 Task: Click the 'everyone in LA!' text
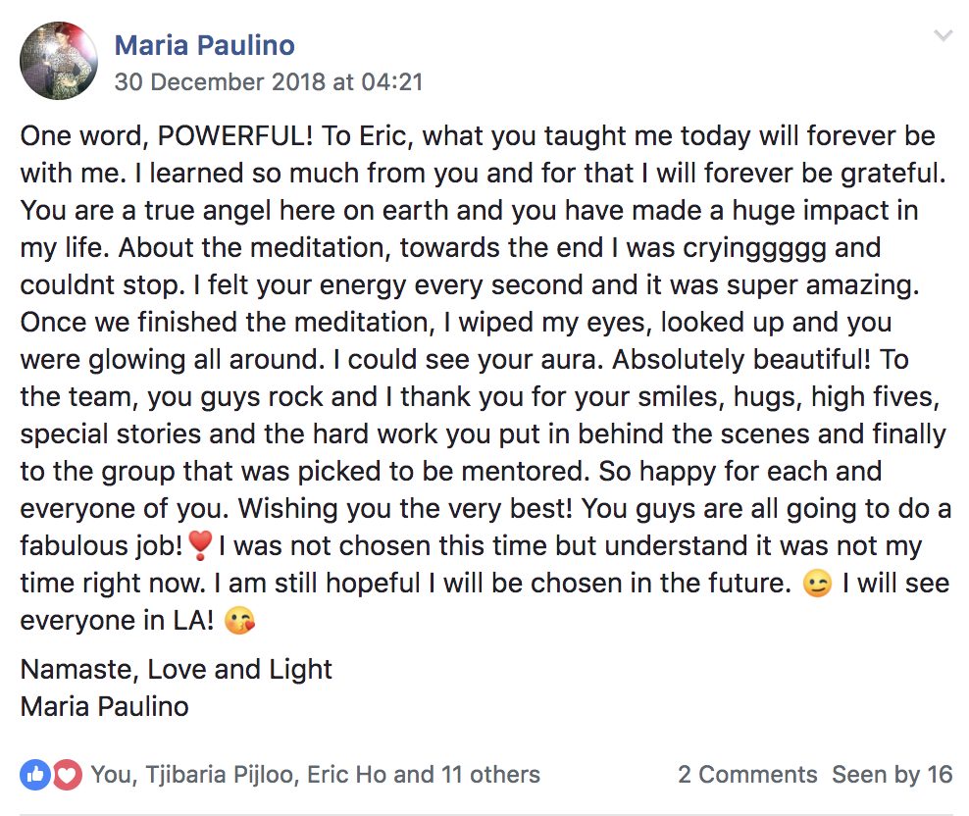pyautogui.click(x=117, y=621)
